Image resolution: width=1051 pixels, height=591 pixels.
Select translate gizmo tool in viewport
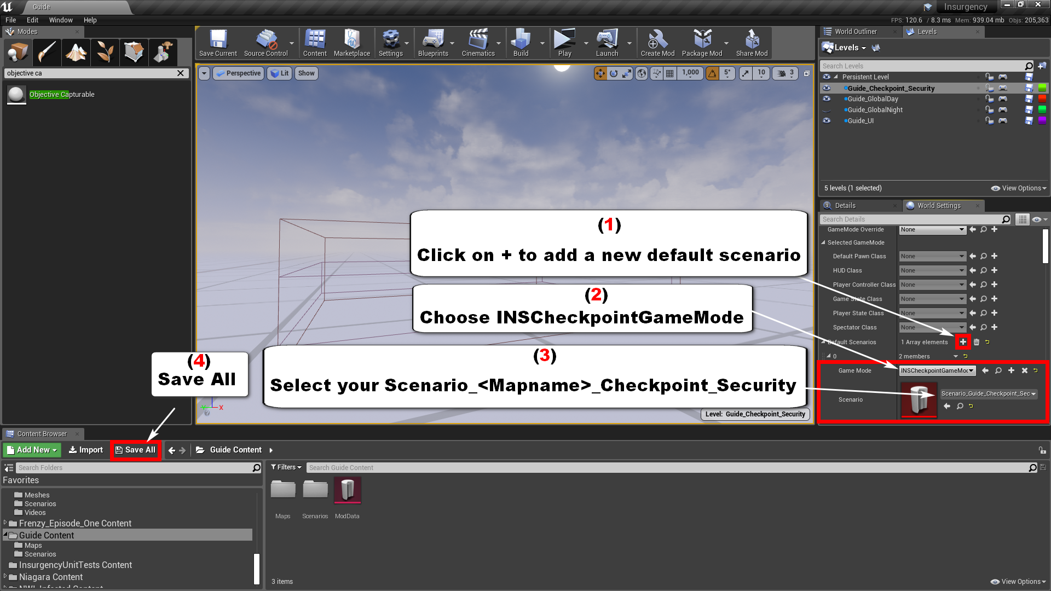(600, 73)
